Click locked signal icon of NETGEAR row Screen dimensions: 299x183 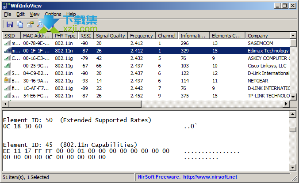[x=8, y=80]
